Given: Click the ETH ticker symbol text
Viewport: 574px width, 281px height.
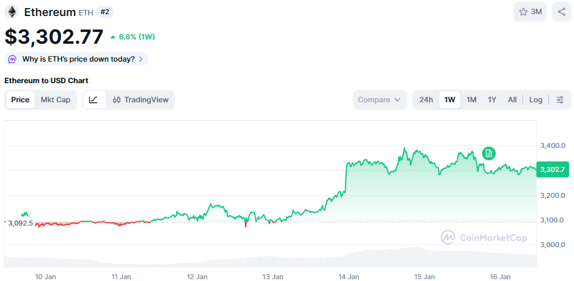Looking at the screenshot, I should coord(86,13).
